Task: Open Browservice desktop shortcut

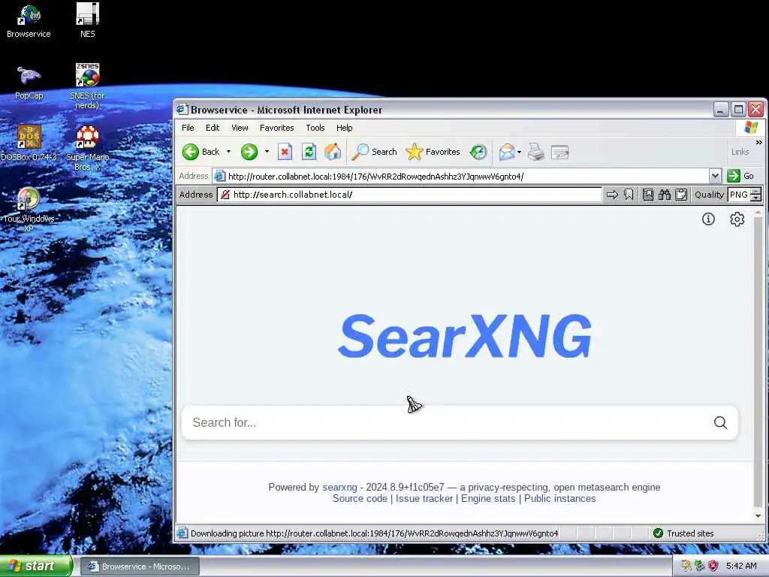Action: click(x=29, y=21)
